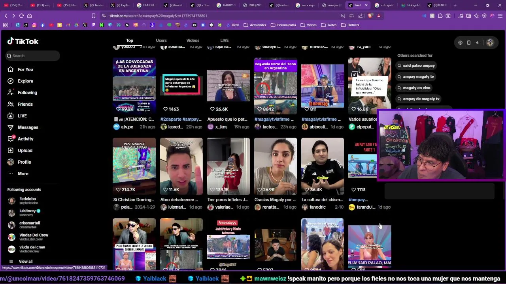This screenshot has width=506, height=284.
Task: Open the Partners bookmarks folder
Action: point(350,25)
